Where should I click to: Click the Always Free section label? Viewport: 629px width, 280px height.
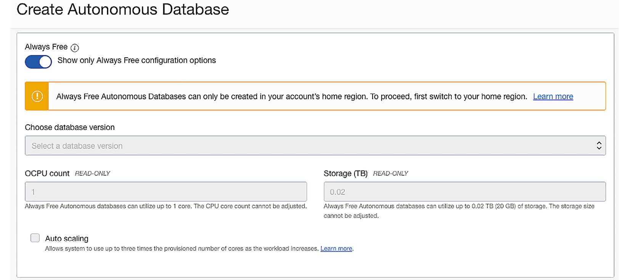(x=46, y=47)
